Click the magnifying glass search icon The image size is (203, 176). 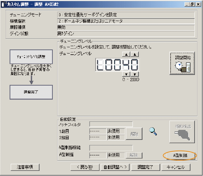click(153, 131)
